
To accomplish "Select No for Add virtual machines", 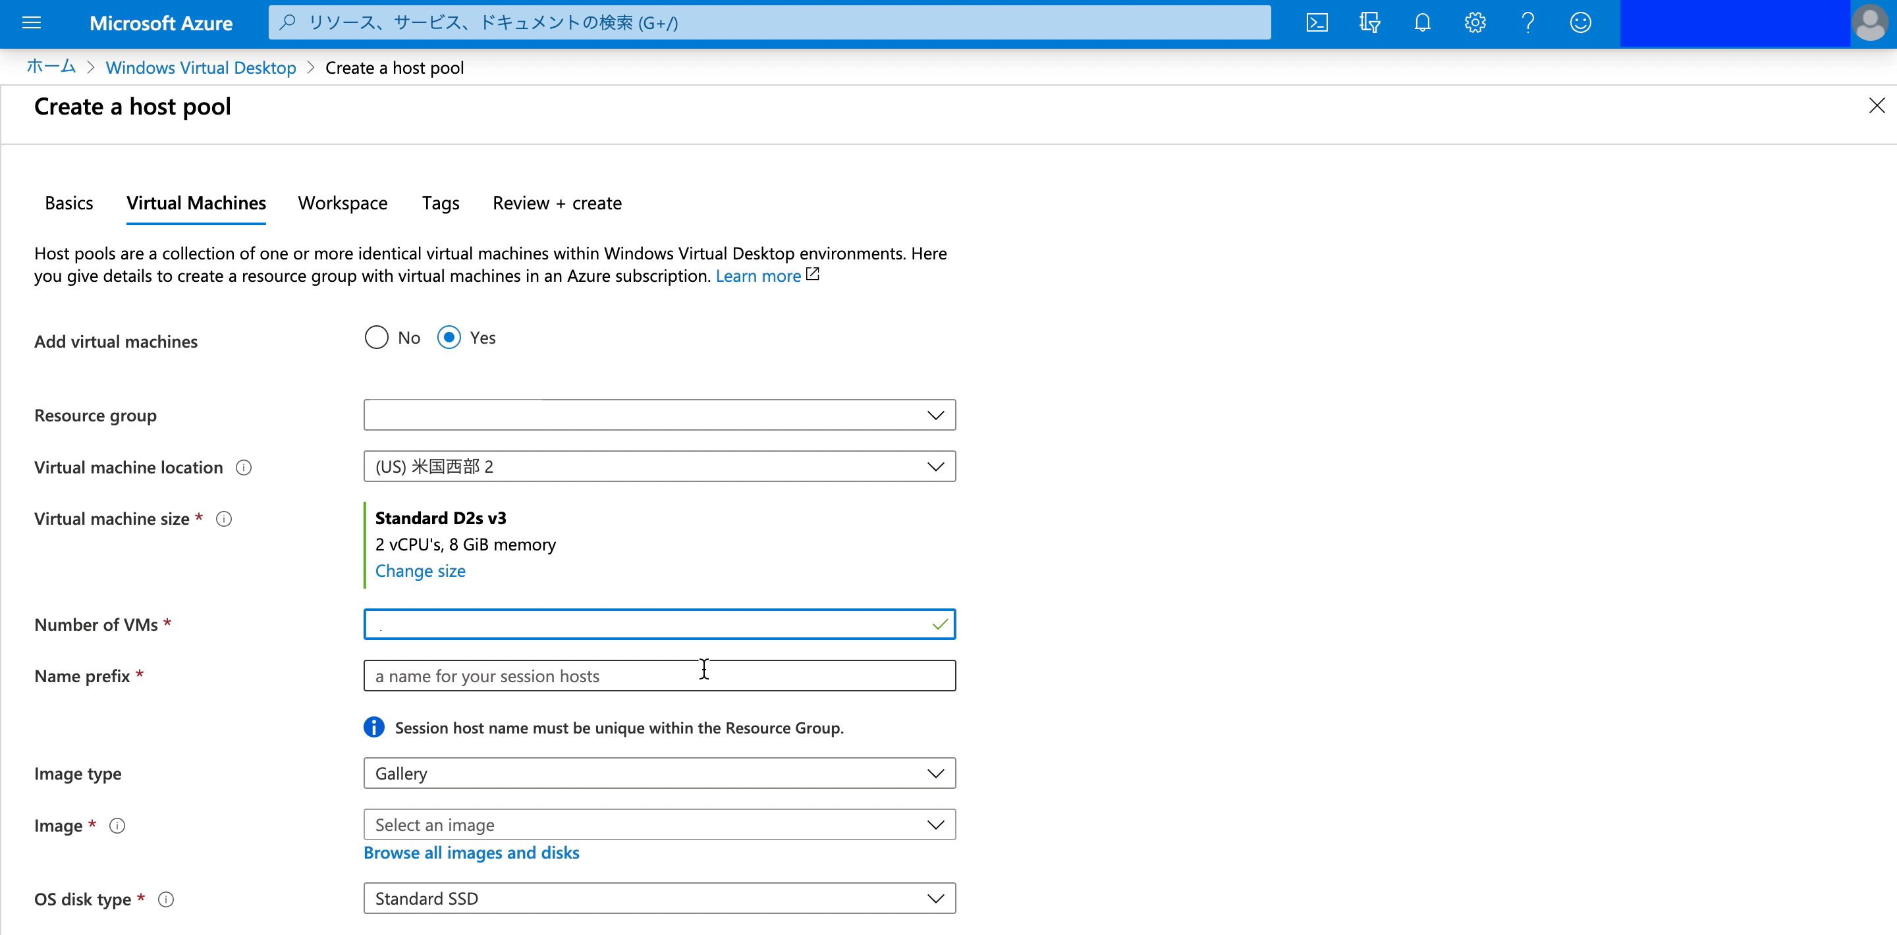I will 376,337.
